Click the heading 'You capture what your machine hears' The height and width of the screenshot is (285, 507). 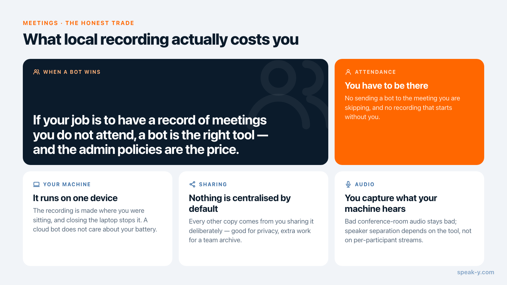391,203
